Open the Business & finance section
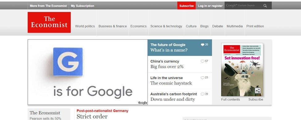This screenshot has width=301, height=120. (x=113, y=26)
